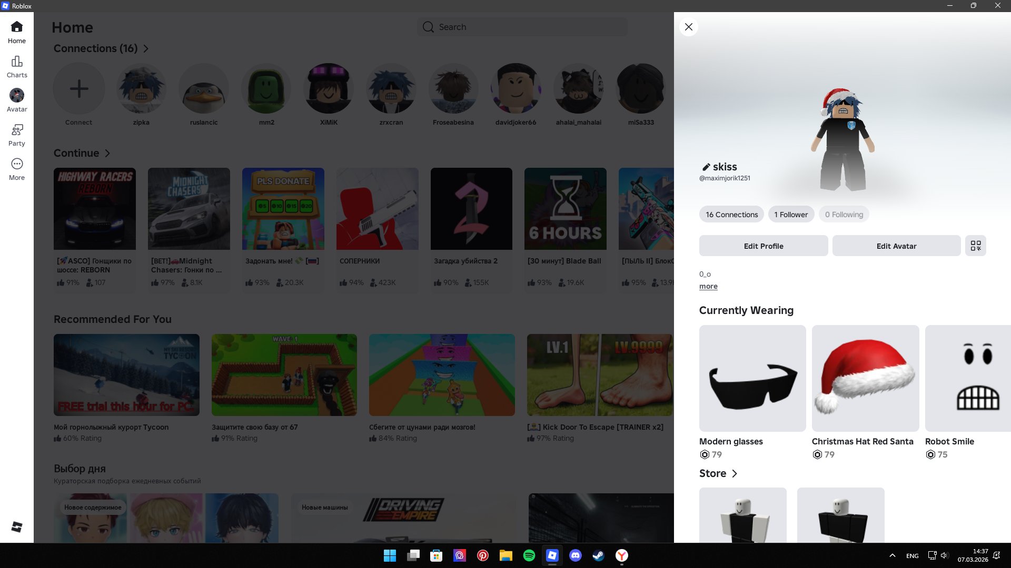Click the 1 Follower pill

(x=791, y=215)
